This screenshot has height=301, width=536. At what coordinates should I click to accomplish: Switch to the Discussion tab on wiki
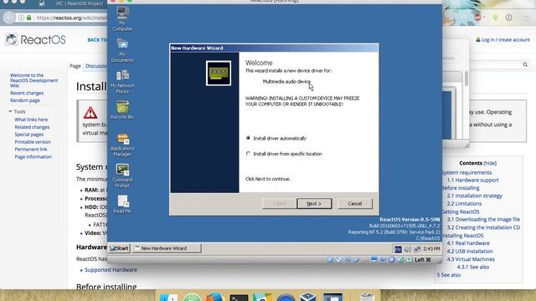click(x=96, y=66)
